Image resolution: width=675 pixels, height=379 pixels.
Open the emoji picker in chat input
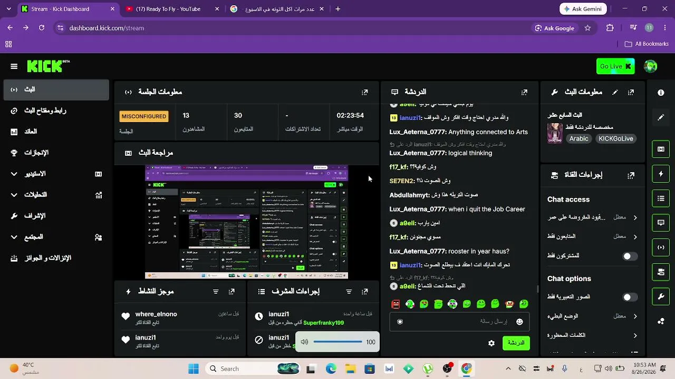519,322
